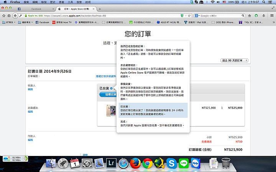This screenshot has width=276, height=172.
Task: Open the bookmarks list icon beside the star
Action: click(x=9, y=16)
